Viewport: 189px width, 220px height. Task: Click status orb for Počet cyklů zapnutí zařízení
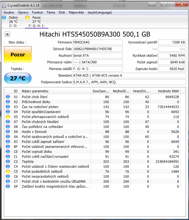[8, 142]
